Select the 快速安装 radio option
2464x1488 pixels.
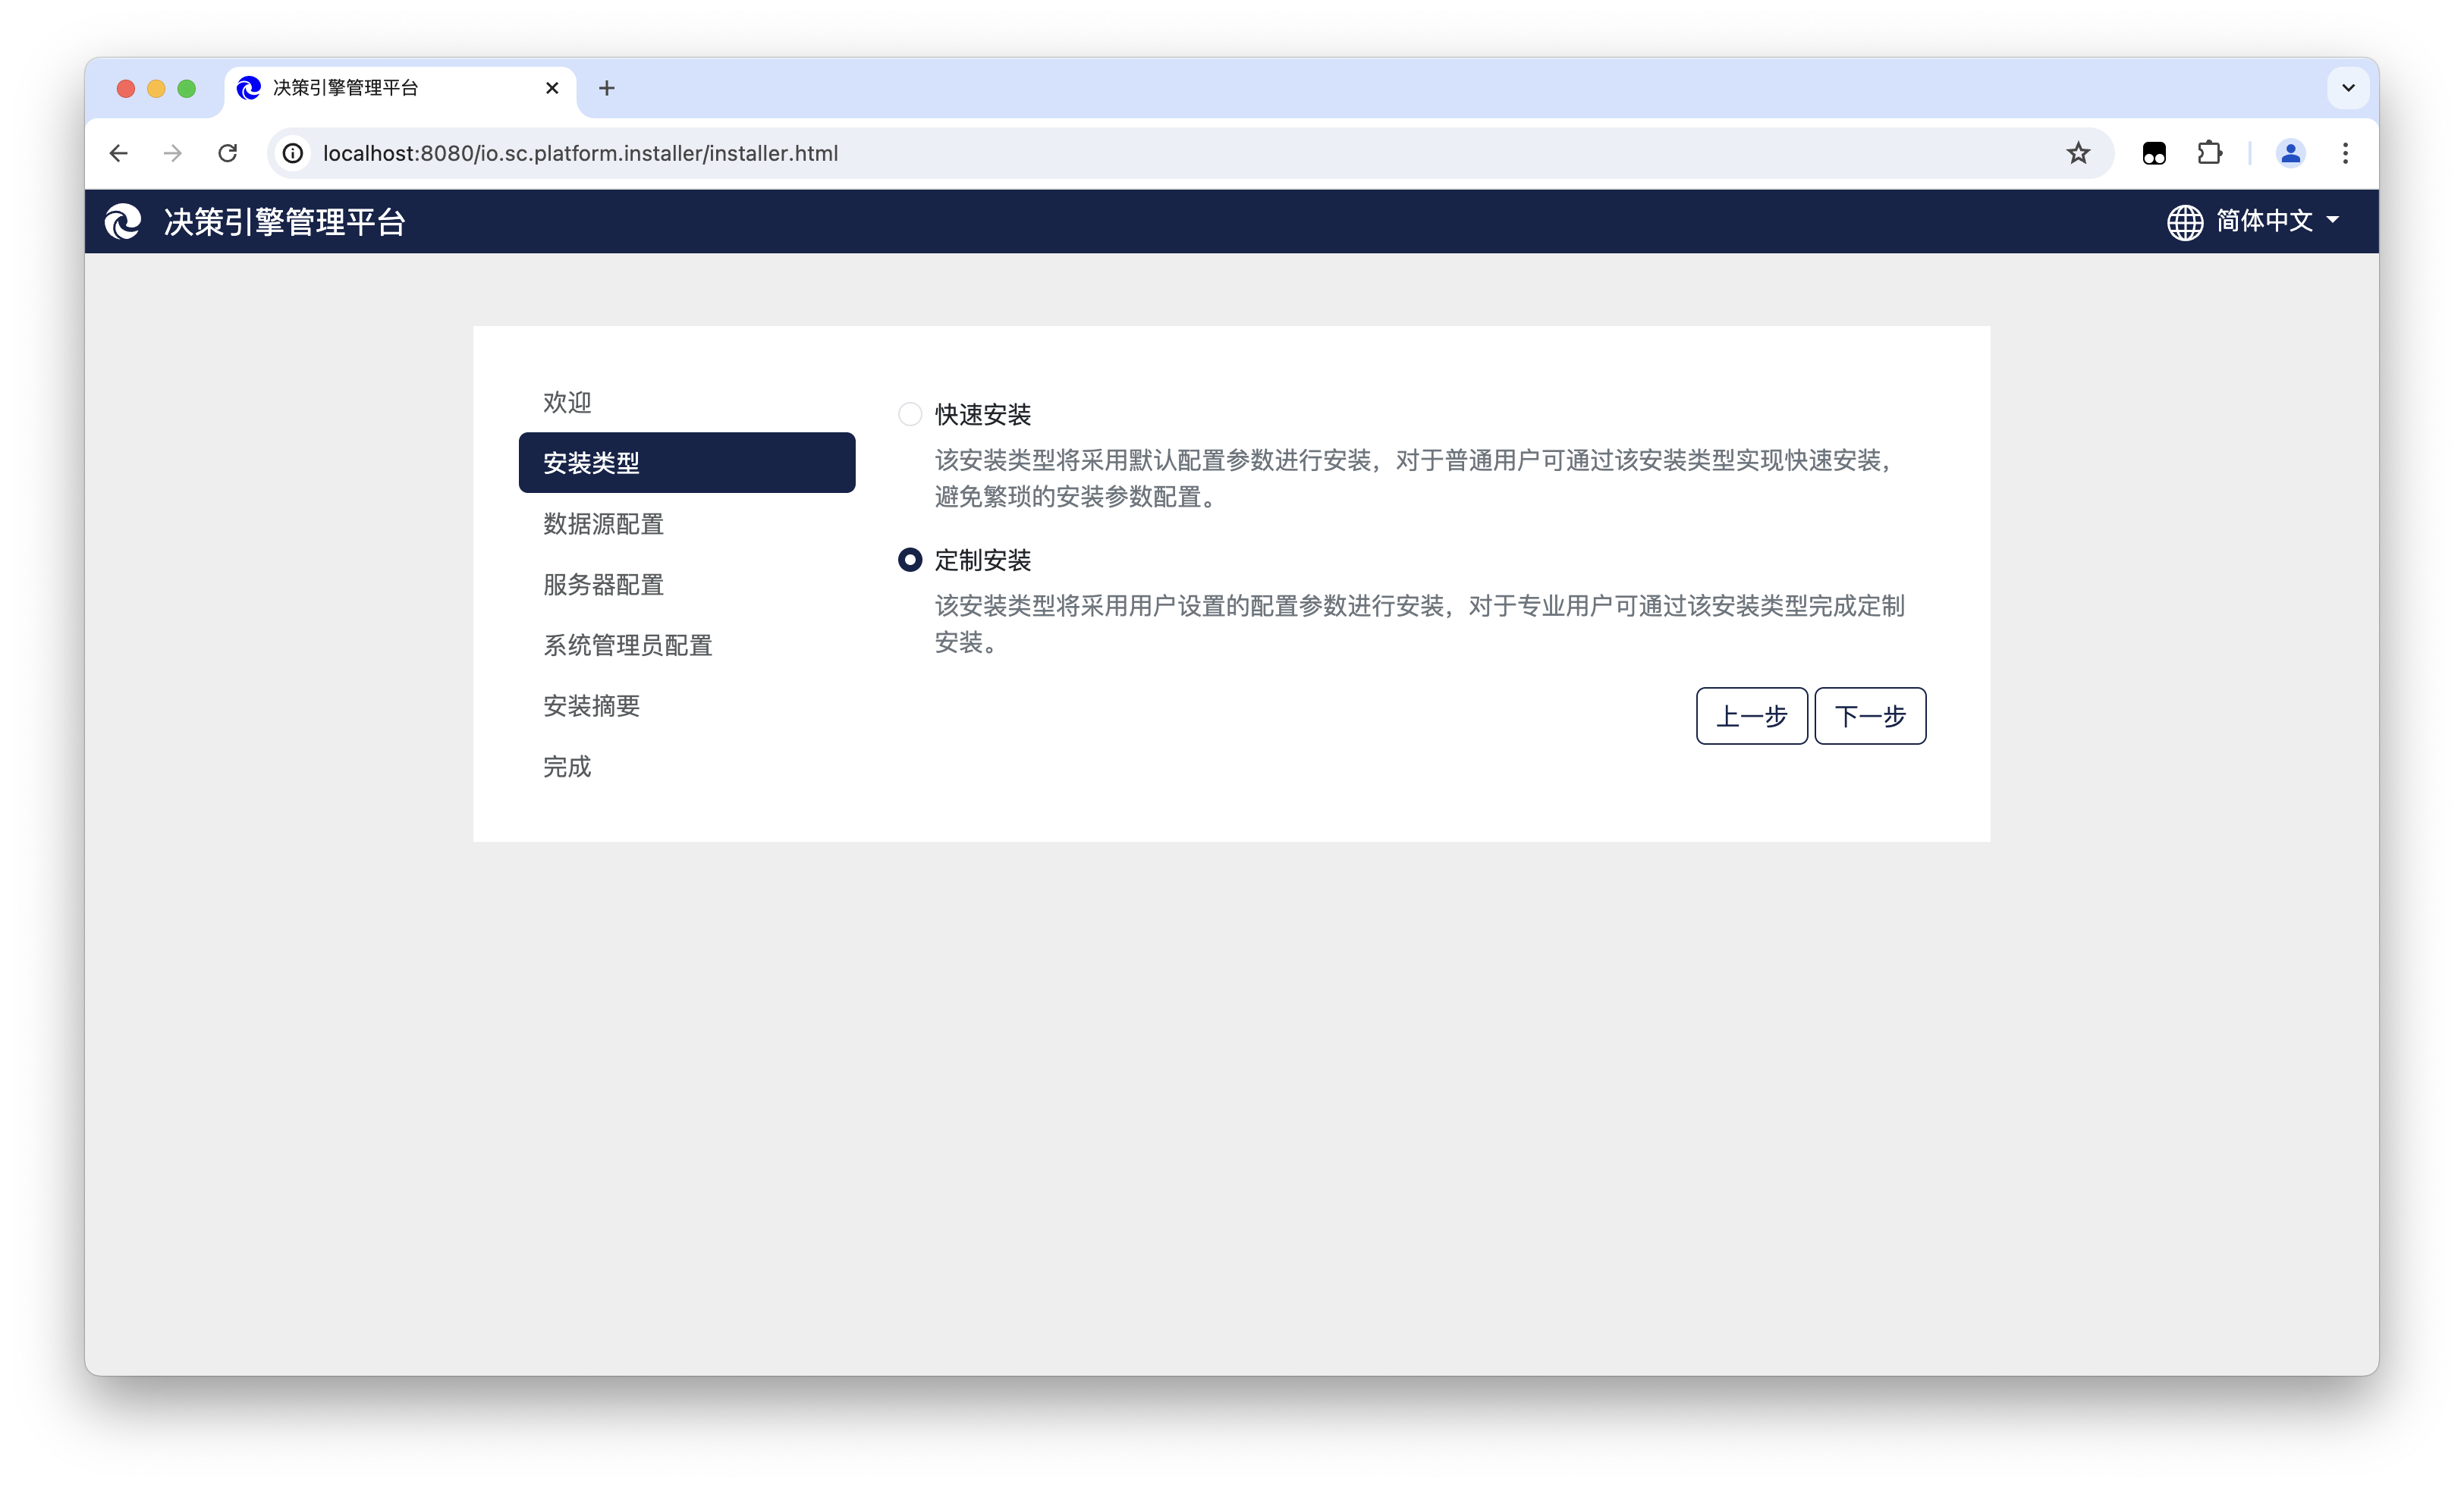click(909, 414)
